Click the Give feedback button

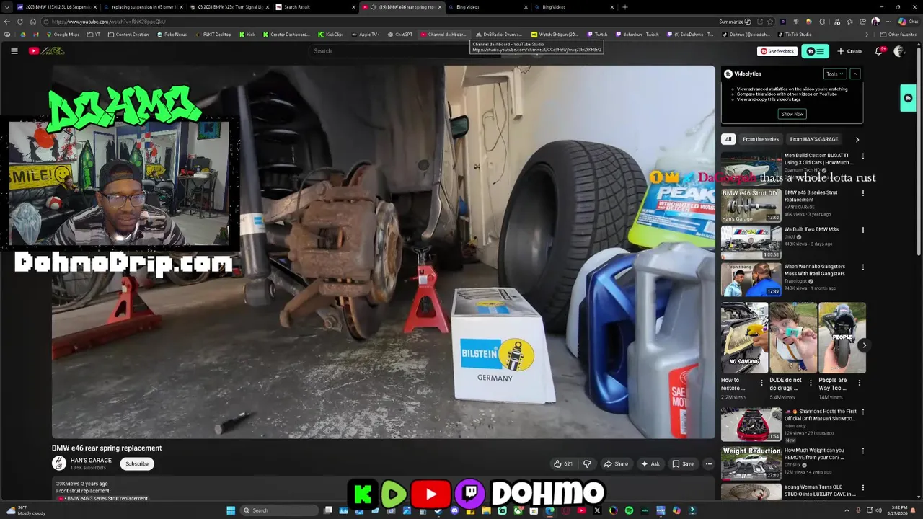point(777,51)
